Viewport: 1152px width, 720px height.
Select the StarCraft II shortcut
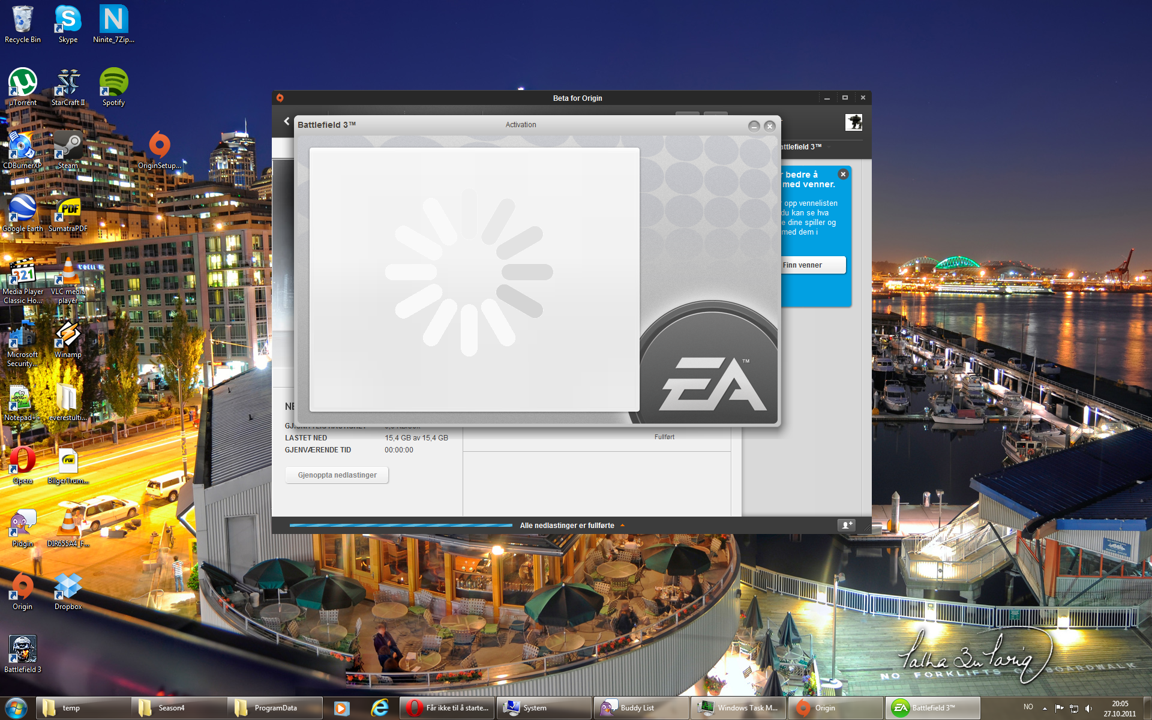coord(68,87)
